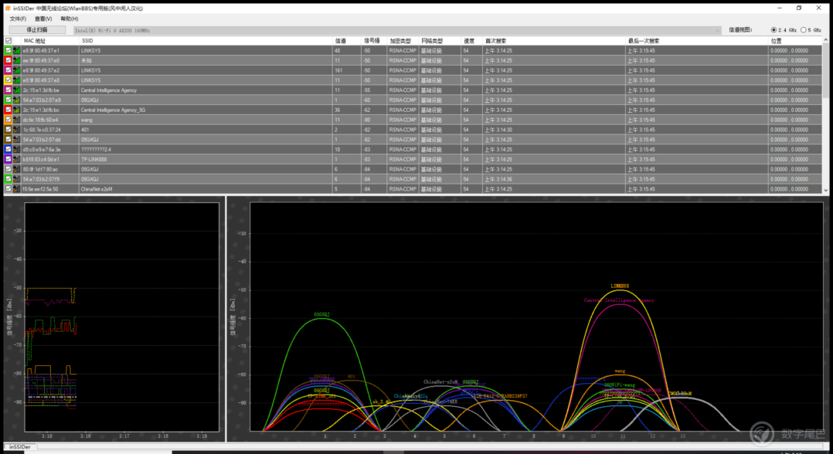Click signal icon for LINKSYS e8:9f:80:49:37:e1
The width and height of the screenshot is (833, 454).
pos(16,50)
